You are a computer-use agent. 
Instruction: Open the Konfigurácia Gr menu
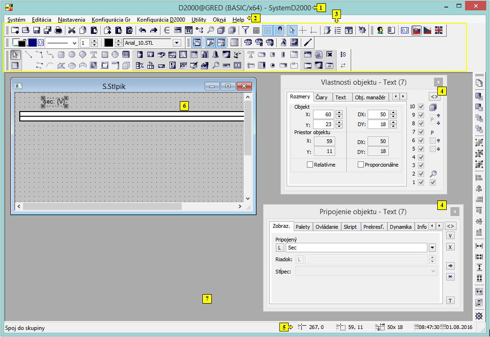coord(111,20)
